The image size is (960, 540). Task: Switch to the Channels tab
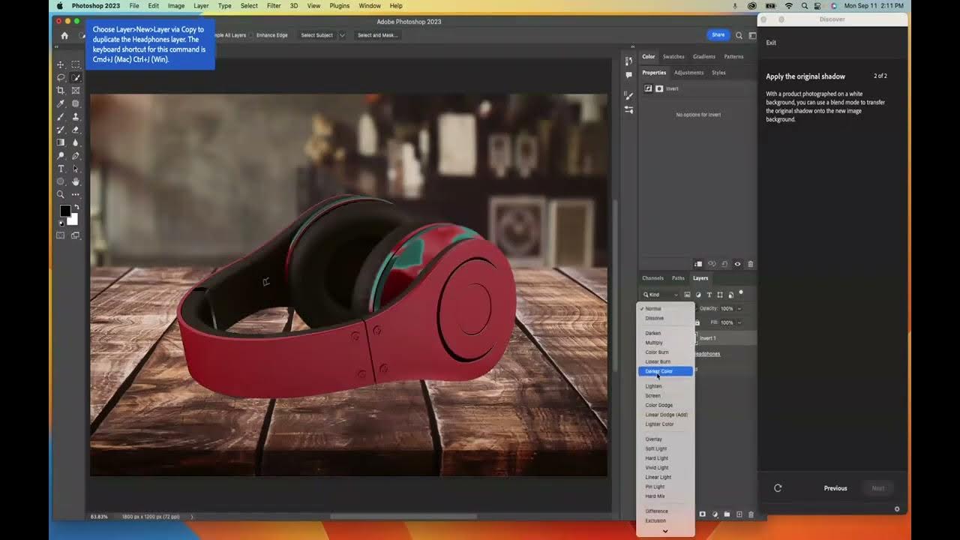click(652, 278)
